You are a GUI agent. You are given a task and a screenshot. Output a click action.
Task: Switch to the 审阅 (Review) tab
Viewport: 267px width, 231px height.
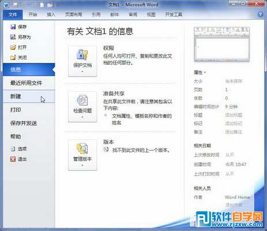133,14
